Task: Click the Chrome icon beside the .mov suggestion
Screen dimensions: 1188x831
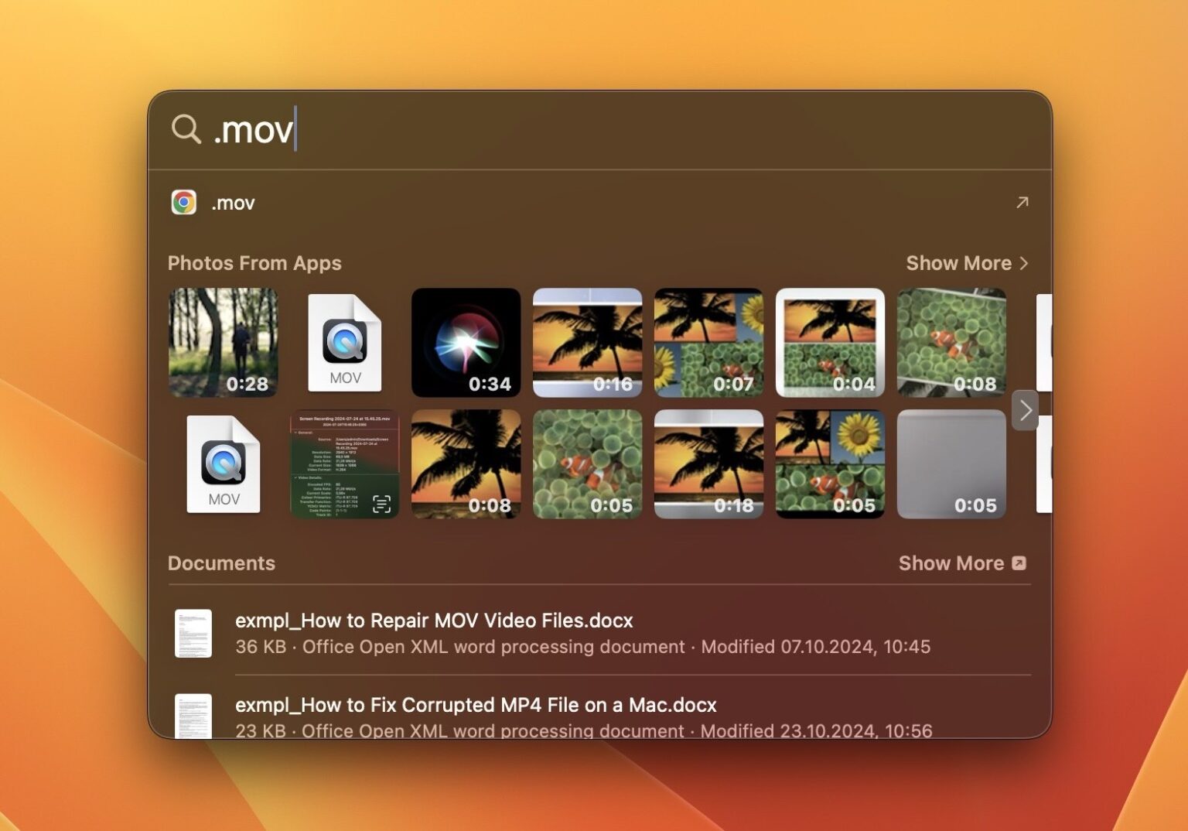Action: coord(184,202)
